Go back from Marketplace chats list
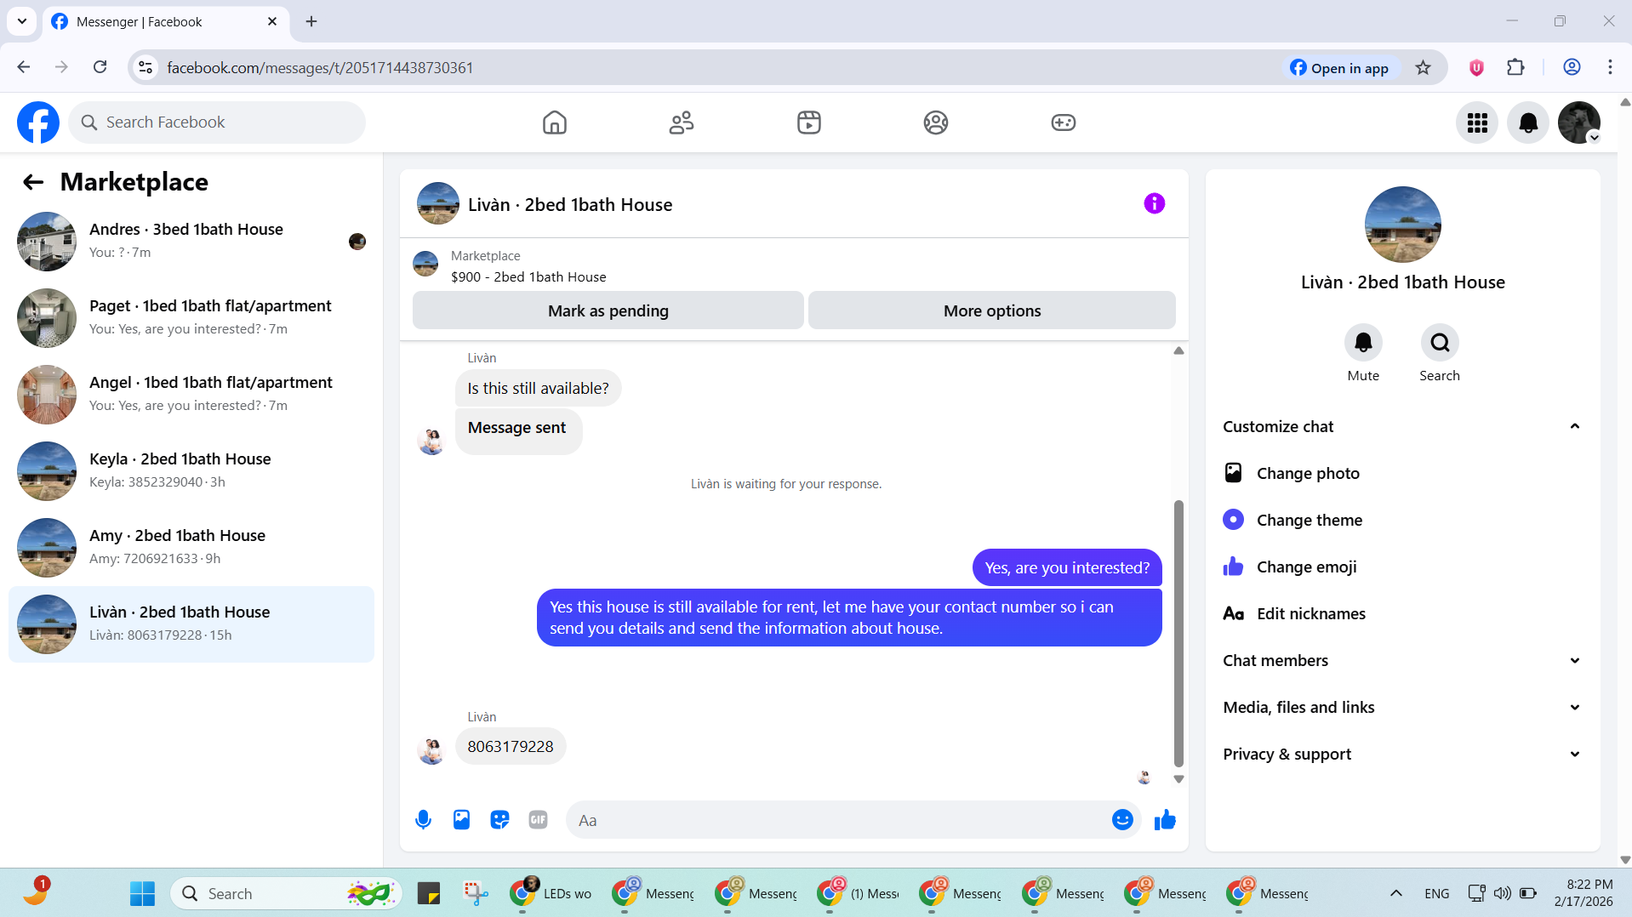The image size is (1632, 917). tap(33, 182)
